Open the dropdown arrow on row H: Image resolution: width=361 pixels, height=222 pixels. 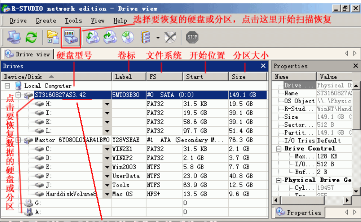107,104
